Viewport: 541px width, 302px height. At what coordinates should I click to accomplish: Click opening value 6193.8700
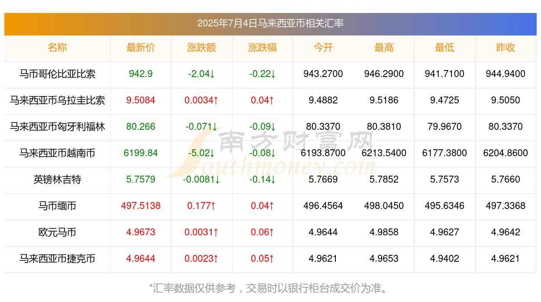tap(323, 153)
